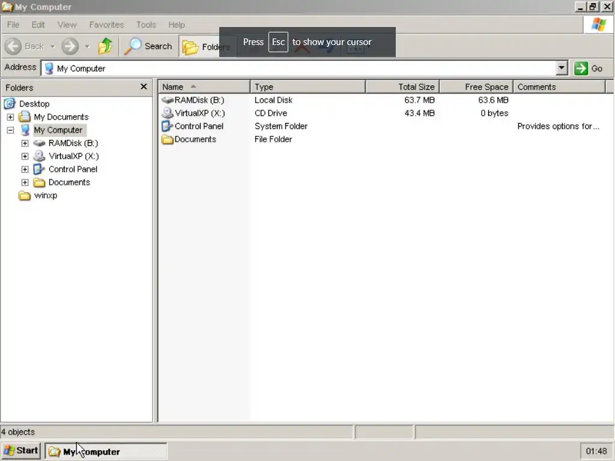This screenshot has height=461, width=615.
Task: Collapse the My Computer tree node
Action: pos(10,130)
